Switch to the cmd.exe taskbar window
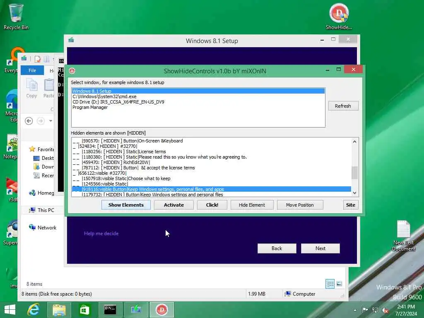 pyautogui.click(x=110, y=310)
